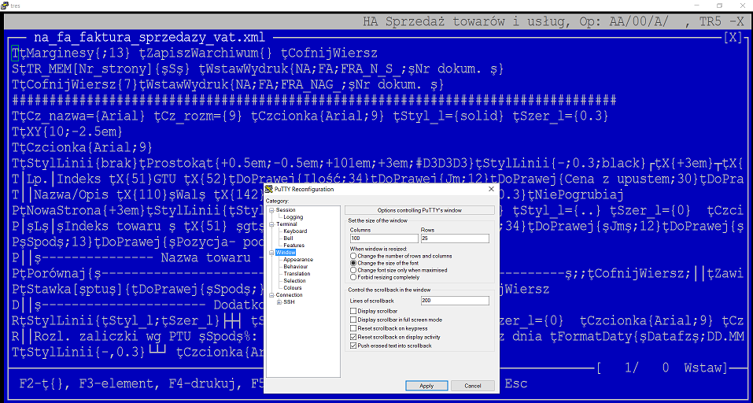Open the Translation category
Screen dimensions: 753x403
(x=297, y=274)
